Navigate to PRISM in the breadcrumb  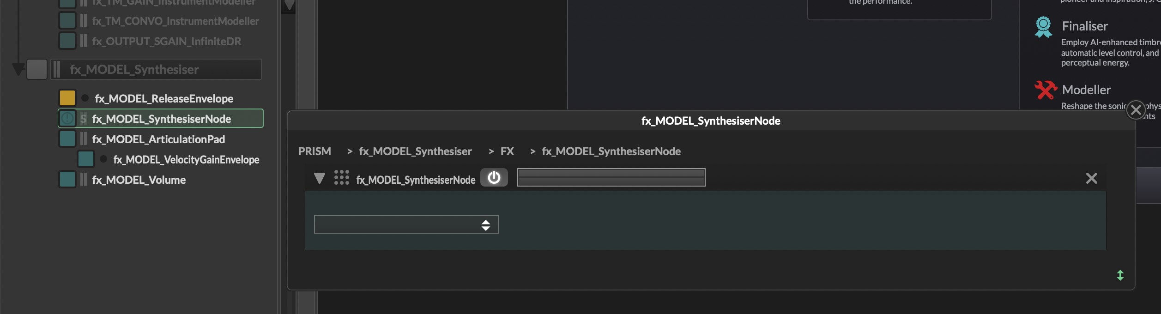pyautogui.click(x=314, y=151)
